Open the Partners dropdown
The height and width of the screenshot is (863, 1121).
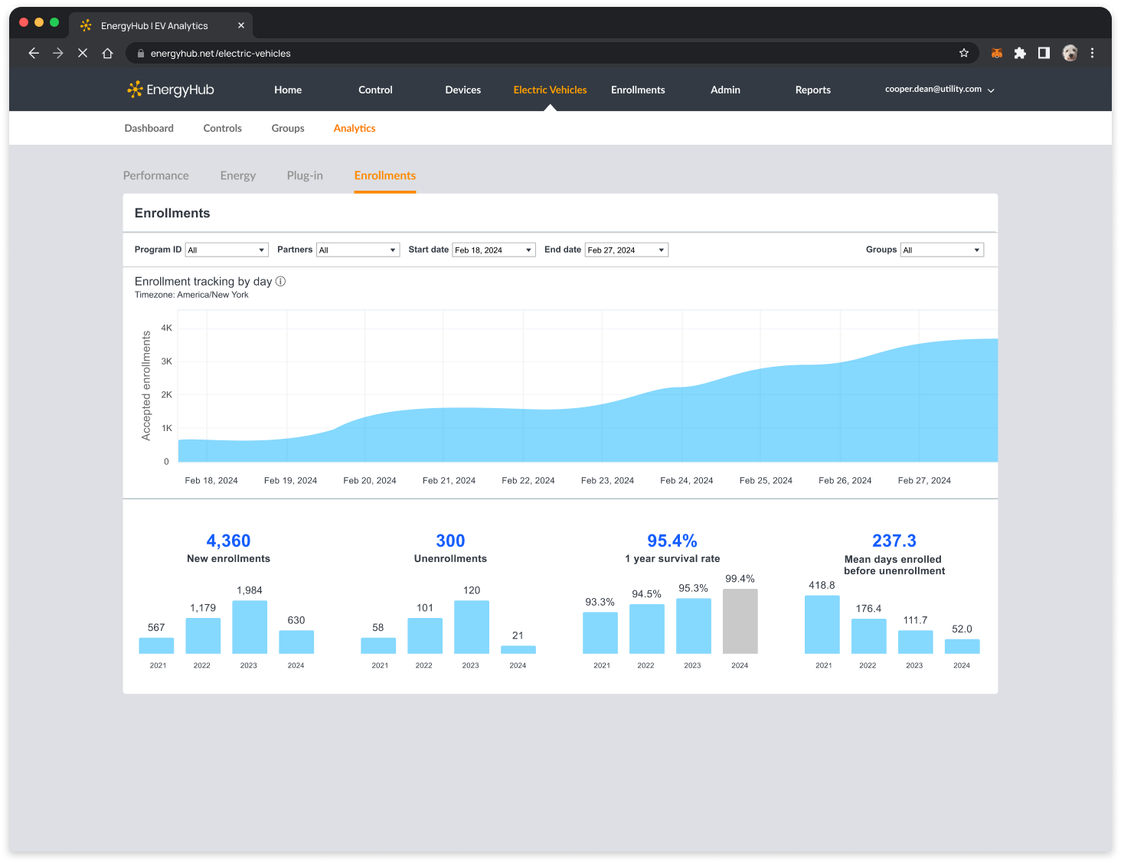point(358,250)
